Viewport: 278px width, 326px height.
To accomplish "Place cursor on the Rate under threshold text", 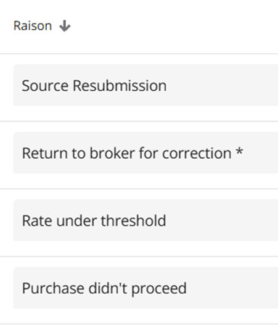I will pyautogui.click(x=94, y=220).
